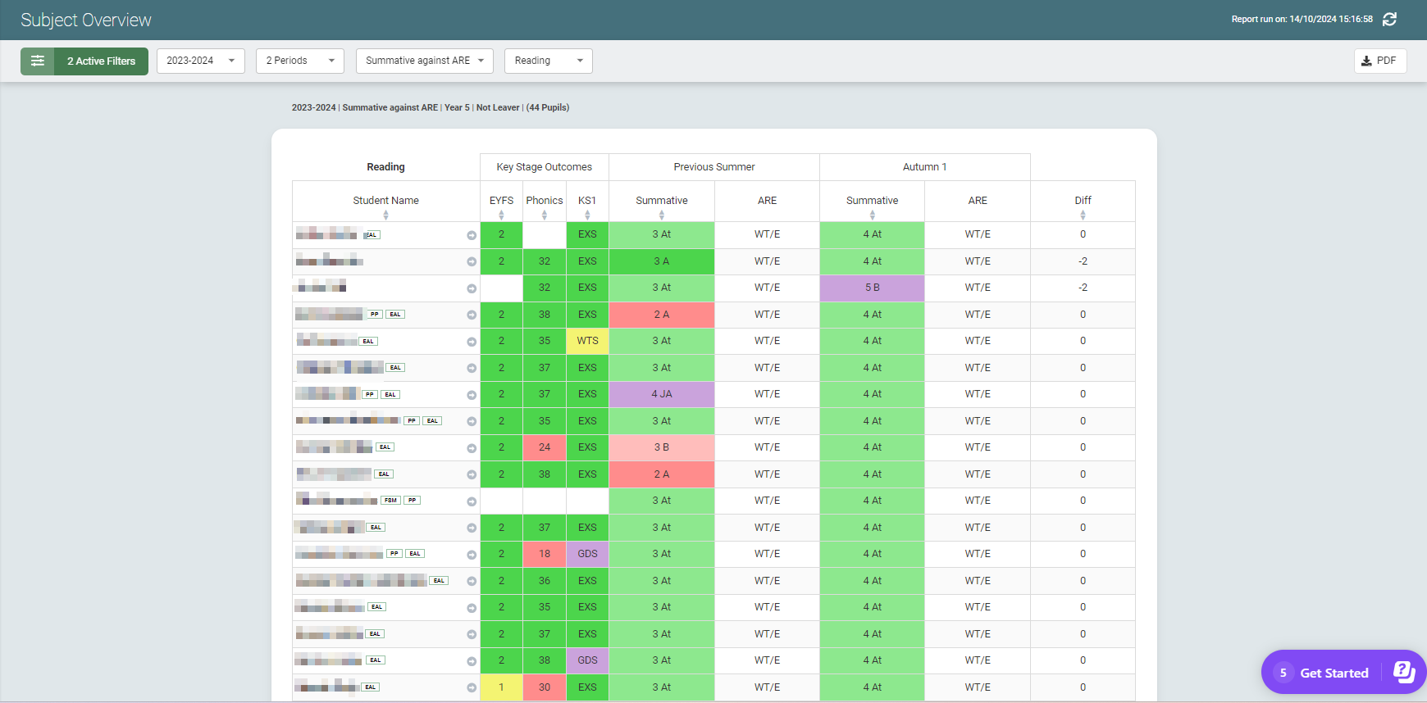Open the Summative against ARE dropdown

coord(424,61)
